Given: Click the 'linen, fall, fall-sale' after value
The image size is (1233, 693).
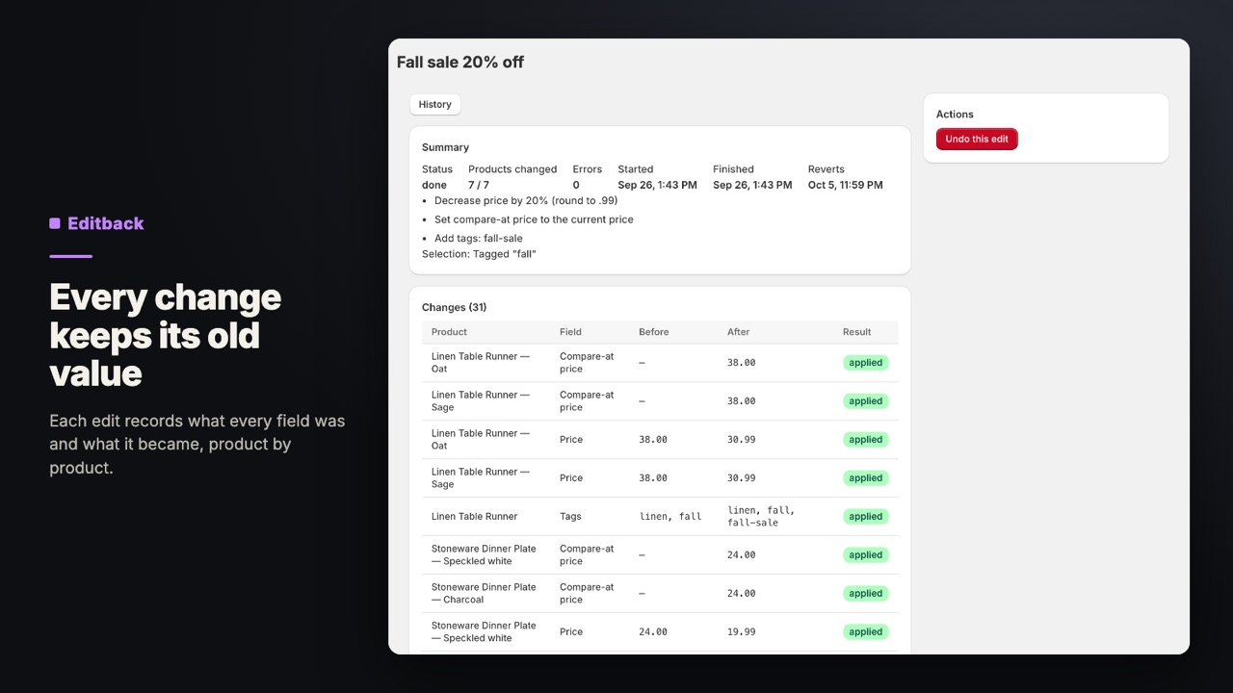Looking at the screenshot, I should click(761, 517).
